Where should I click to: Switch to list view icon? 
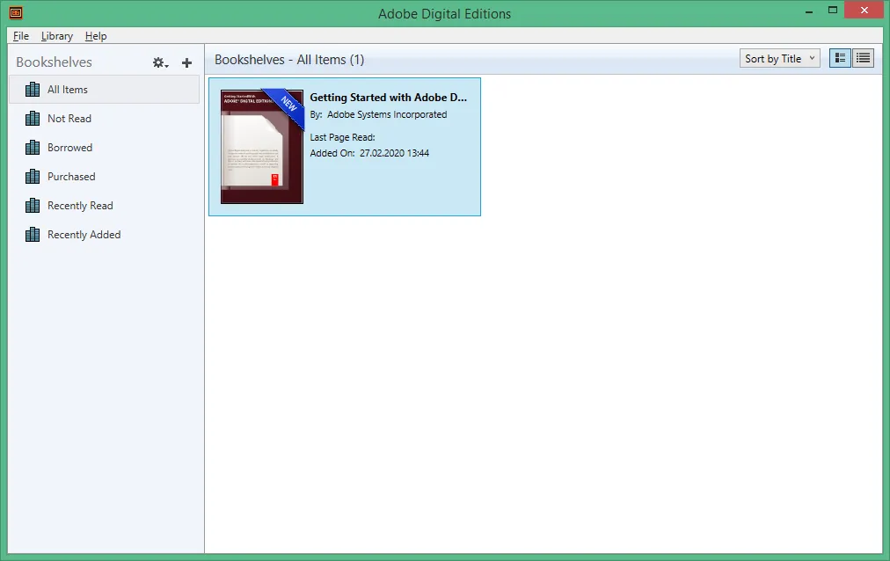pos(863,58)
